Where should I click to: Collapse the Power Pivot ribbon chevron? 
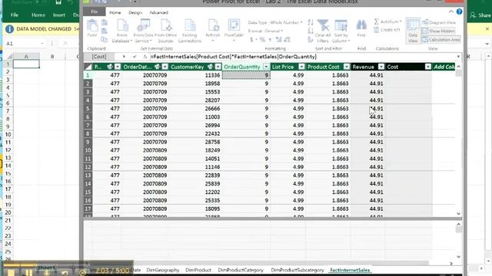tap(451, 11)
